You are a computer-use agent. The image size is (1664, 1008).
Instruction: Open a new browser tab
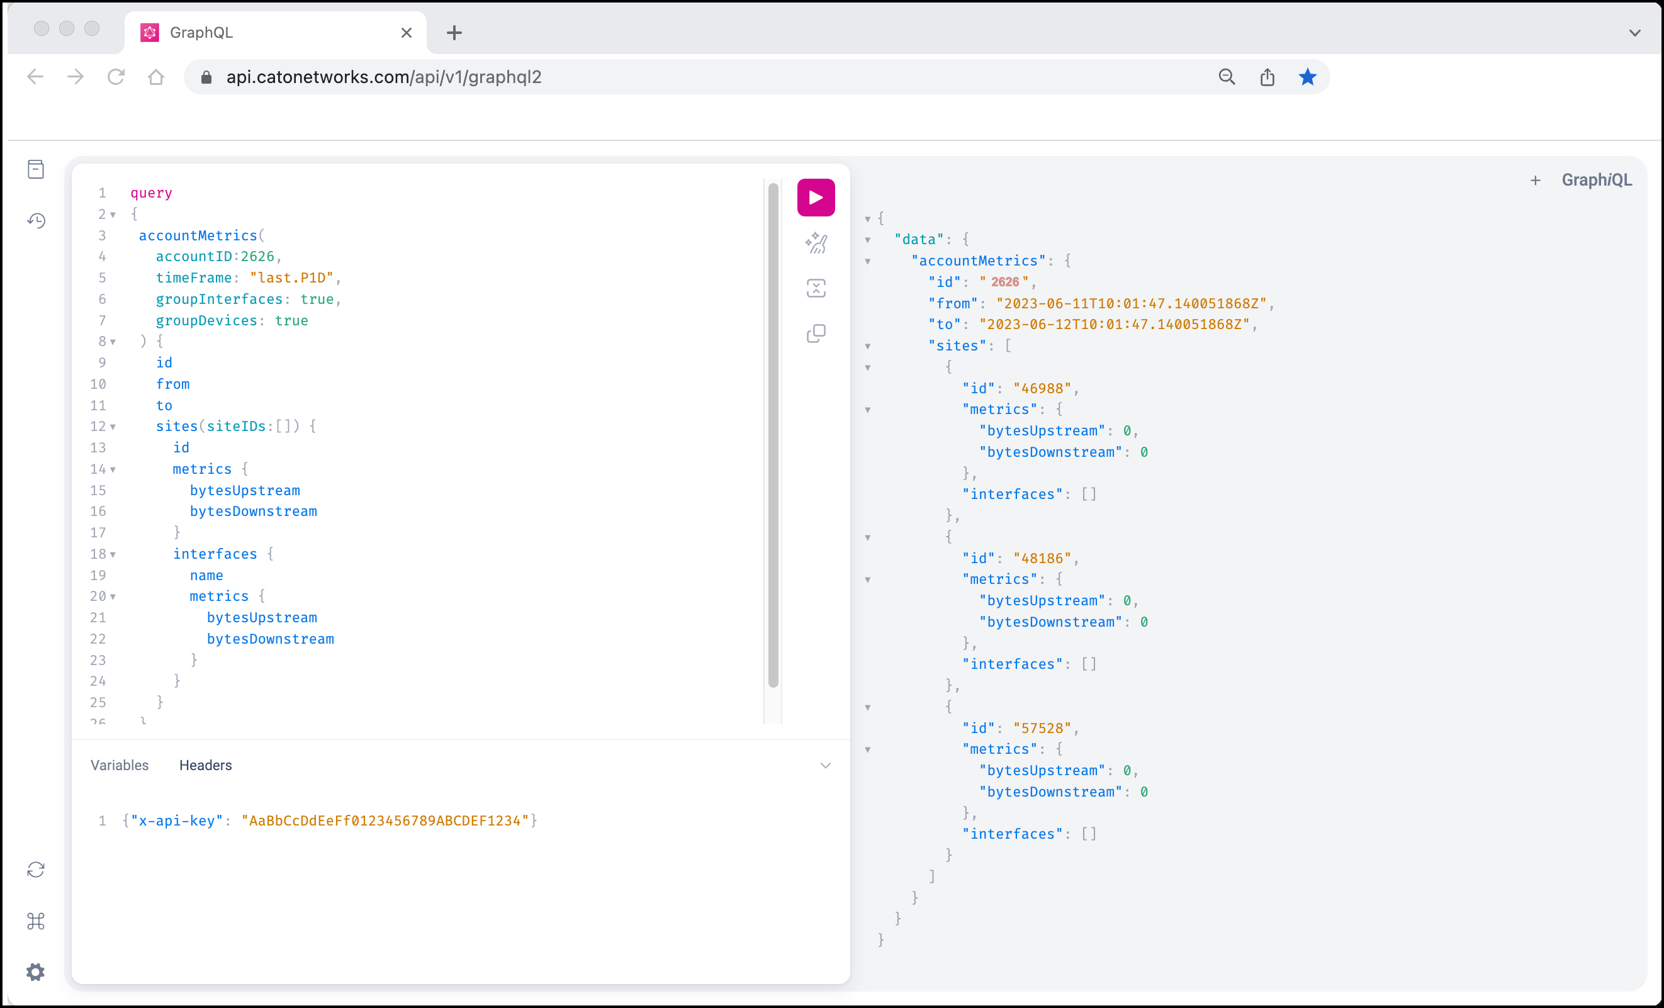[x=454, y=33]
